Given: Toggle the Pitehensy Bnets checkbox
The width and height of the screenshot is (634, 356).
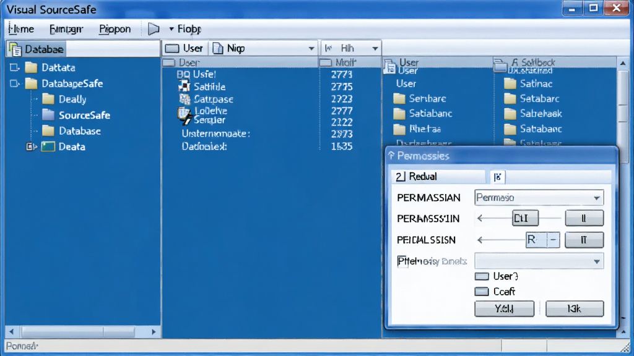Looking at the screenshot, I should 402,261.
